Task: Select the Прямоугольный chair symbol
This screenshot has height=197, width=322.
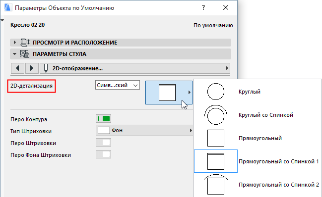Action: click(x=258, y=138)
